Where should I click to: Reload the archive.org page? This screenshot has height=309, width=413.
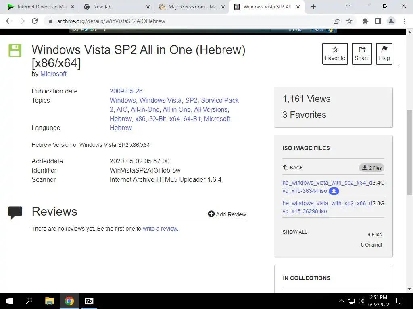click(x=35, y=21)
